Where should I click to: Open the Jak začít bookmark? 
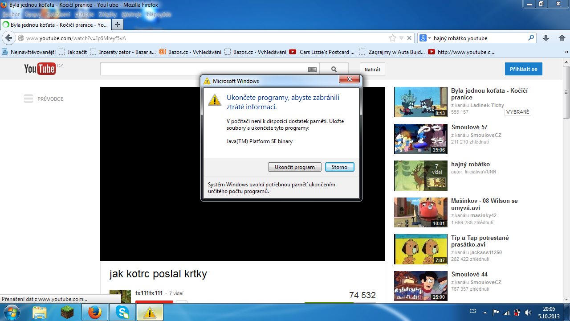point(73,52)
